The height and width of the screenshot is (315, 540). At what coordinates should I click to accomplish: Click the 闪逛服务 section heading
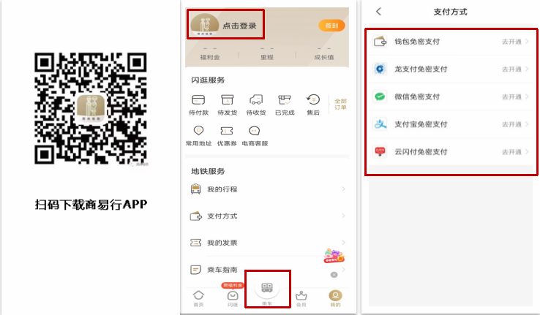tap(208, 80)
